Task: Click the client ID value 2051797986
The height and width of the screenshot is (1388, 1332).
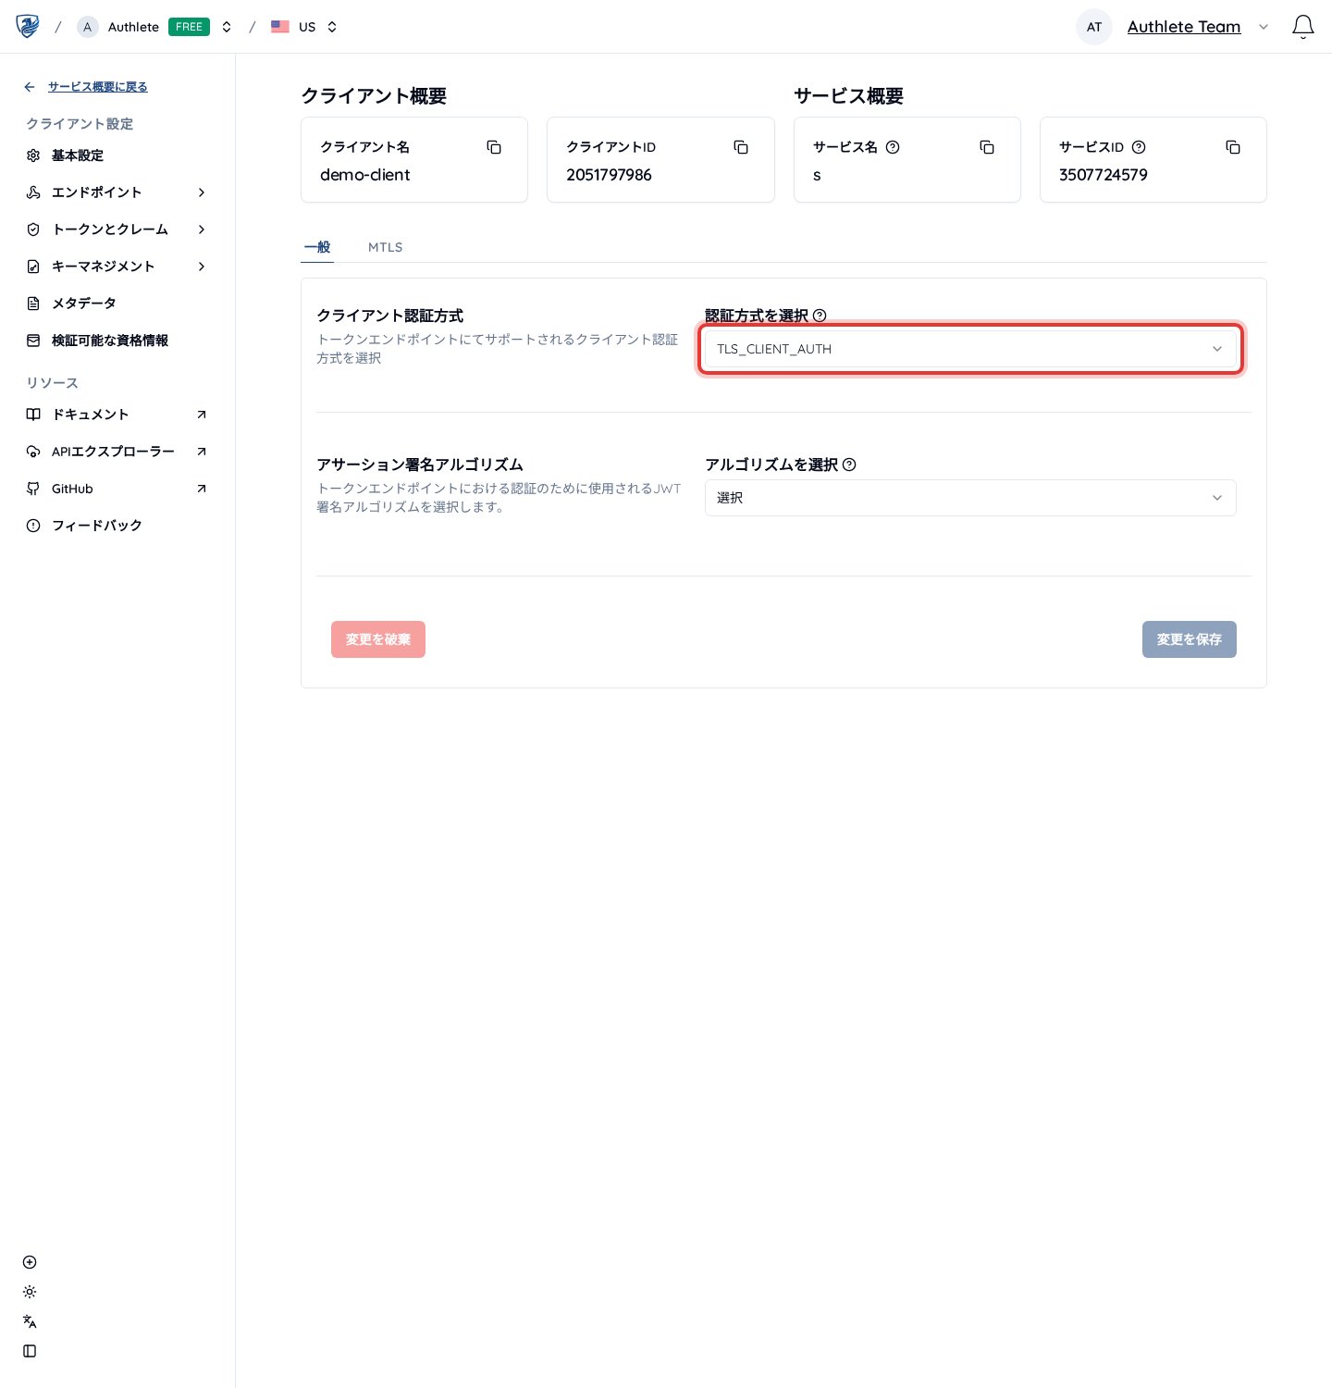Action: coord(609,175)
